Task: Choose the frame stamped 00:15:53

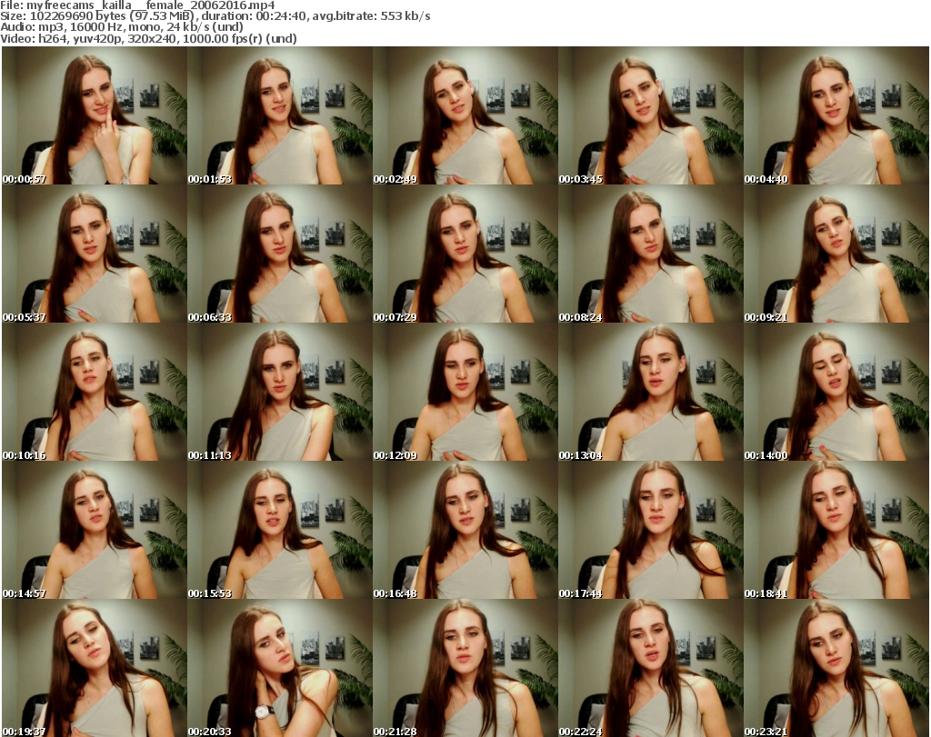Action: (x=280, y=530)
